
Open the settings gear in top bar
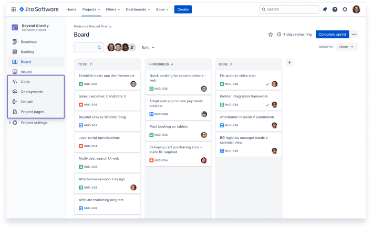(x=345, y=9)
